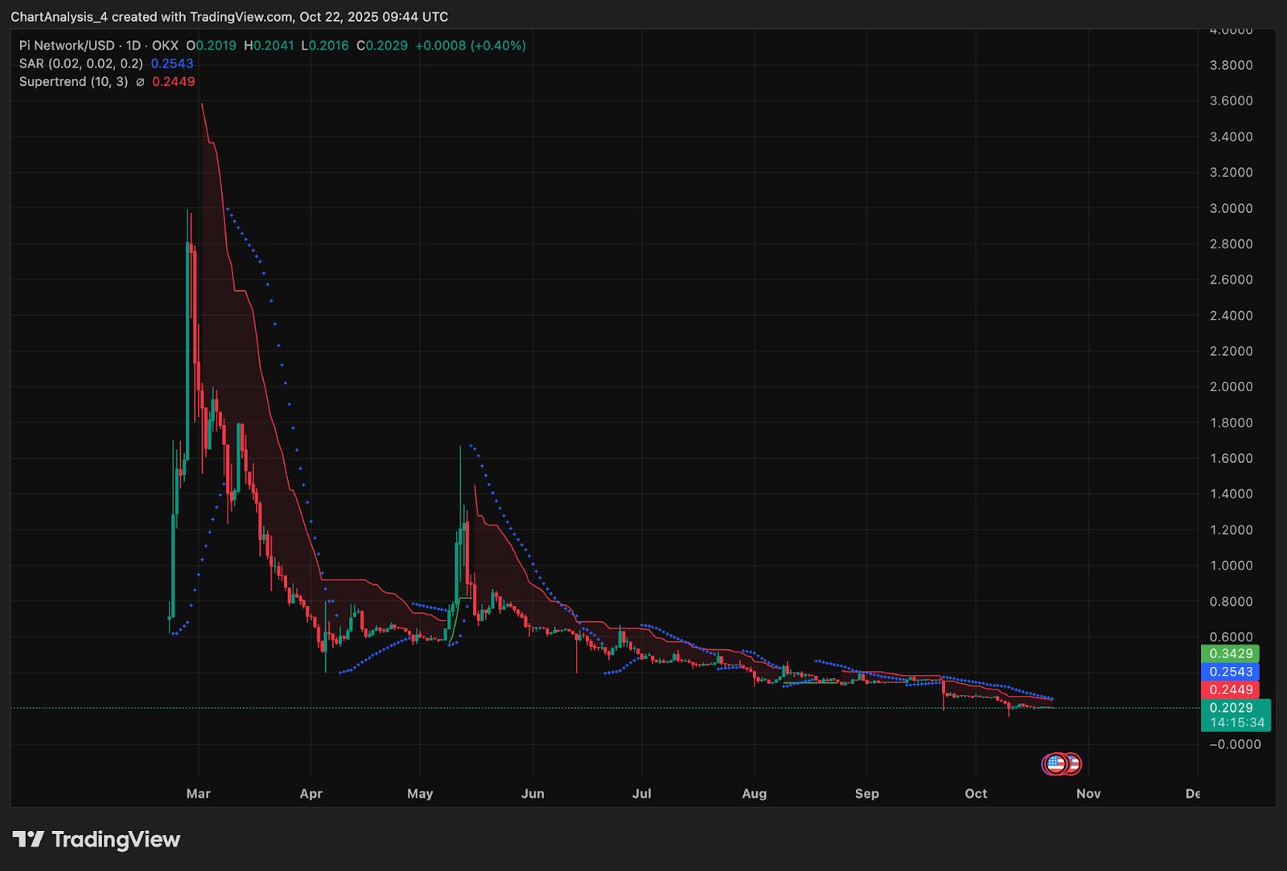Click the partially hidden second US flag marker
Image resolution: width=1287 pixels, height=871 pixels.
(x=1074, y=763)
